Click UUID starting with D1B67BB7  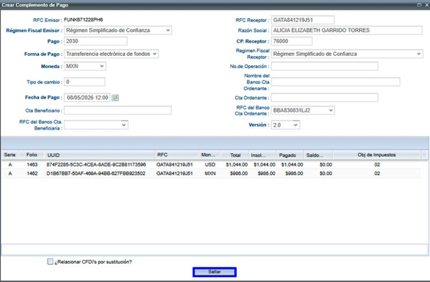(x=96, y=173)
